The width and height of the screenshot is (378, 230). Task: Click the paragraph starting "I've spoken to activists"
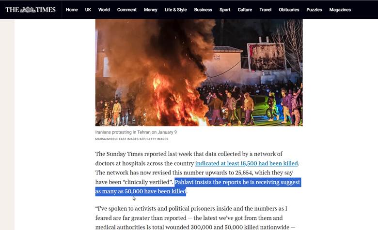tap(195, 218)
